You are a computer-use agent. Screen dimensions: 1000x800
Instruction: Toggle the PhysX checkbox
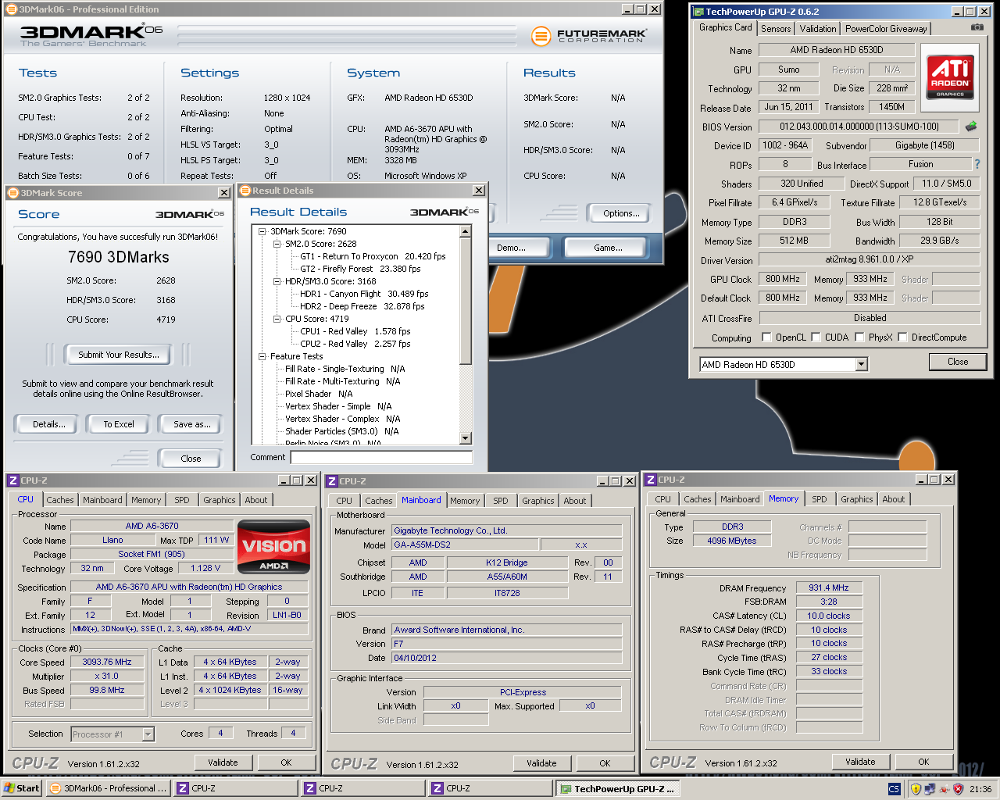point(859,337)
